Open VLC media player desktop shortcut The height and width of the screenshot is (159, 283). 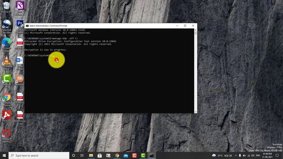7,63
